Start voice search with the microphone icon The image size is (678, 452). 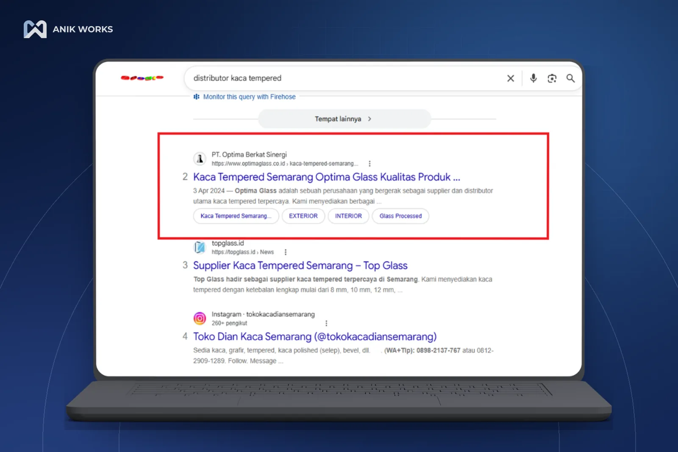pyautogui.click(x=534, y=78)
